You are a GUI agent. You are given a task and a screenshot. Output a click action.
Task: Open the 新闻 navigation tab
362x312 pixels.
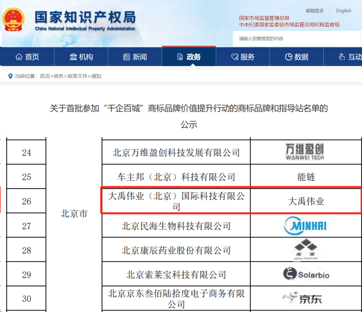(135, 57)
